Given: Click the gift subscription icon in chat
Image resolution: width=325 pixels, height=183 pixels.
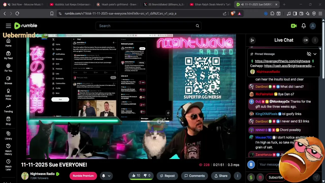Looking at the screenshot, I should [x=260, y=177].
